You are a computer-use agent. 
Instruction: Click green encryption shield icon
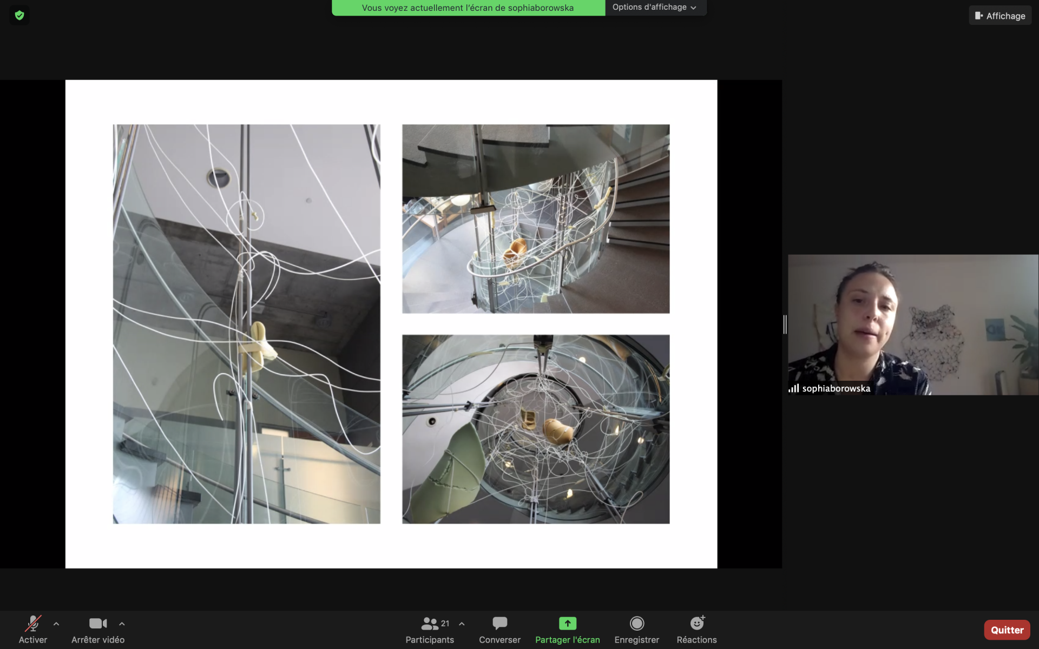pos(19,15)
